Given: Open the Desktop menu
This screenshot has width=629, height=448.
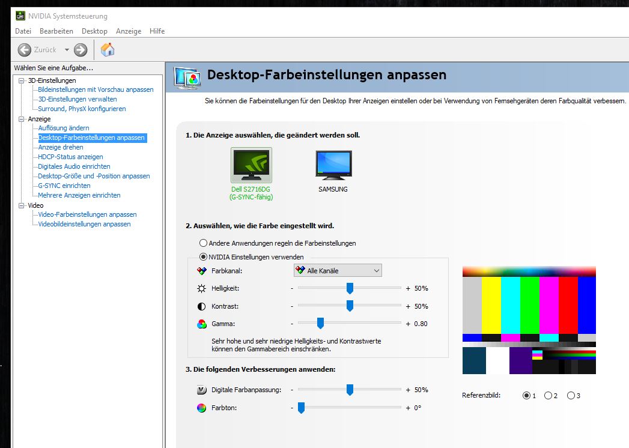Looking at the screenshot, I should 94,31.
